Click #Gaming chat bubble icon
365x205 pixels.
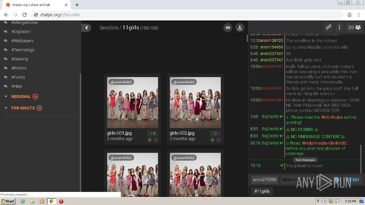click(6, 59)
